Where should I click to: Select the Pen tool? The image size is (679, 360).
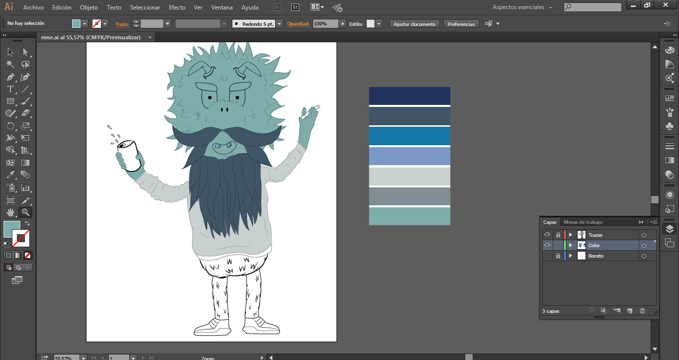[10, 77]
